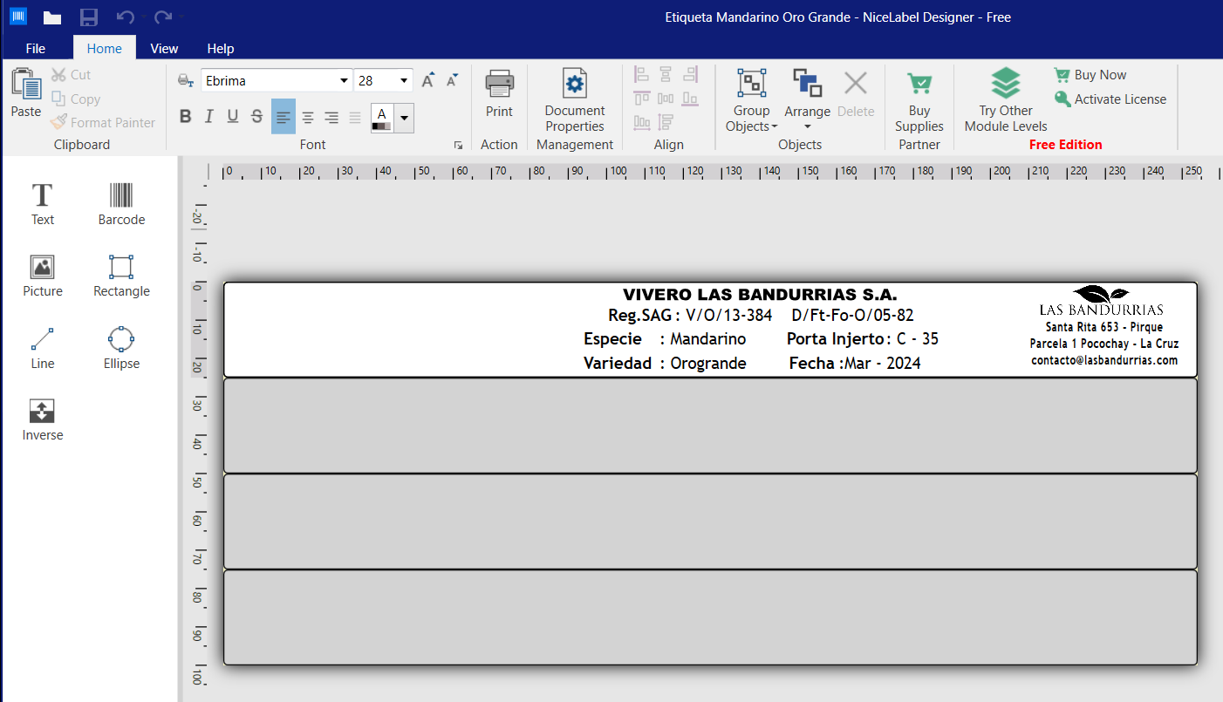This screenshot has height=702, width=1223.
Task: Click the font color A swatch
Action: 382,117
